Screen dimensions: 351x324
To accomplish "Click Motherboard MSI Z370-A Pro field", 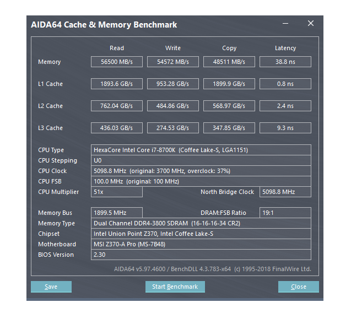I will 201,244.
